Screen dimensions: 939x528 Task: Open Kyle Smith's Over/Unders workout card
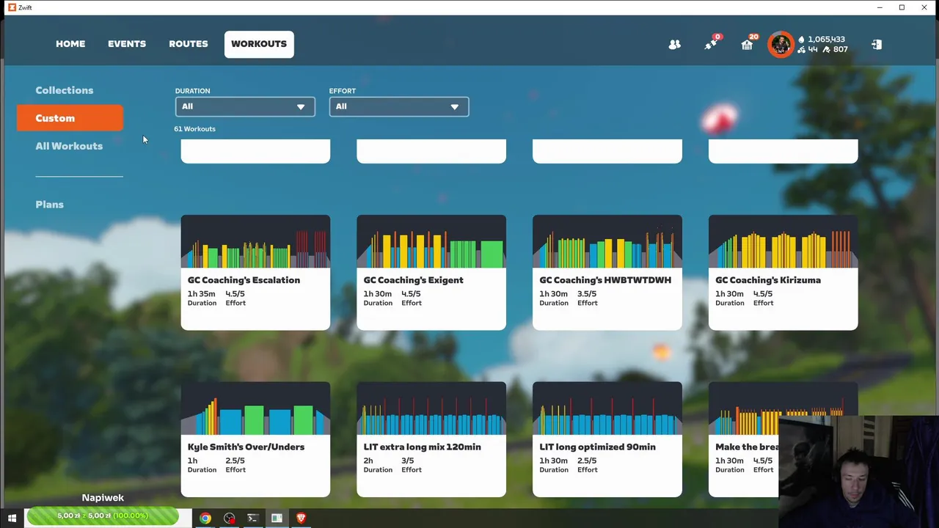[x=255, y=439]
